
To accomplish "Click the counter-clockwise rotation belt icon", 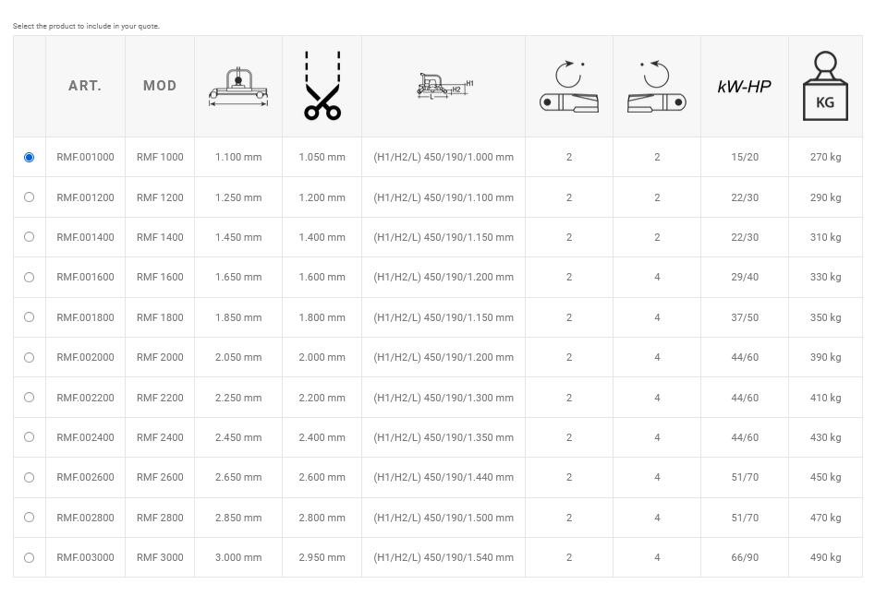I will [x=657, y=87].
